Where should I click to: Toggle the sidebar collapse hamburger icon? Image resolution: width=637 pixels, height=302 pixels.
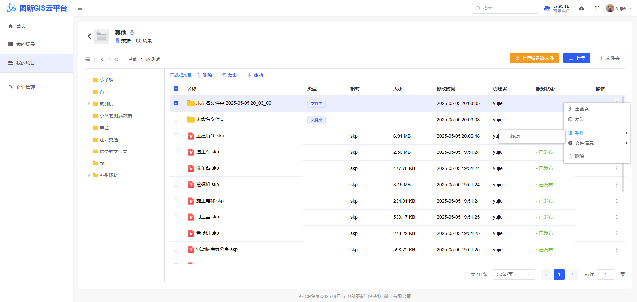(x=80, y=8)
